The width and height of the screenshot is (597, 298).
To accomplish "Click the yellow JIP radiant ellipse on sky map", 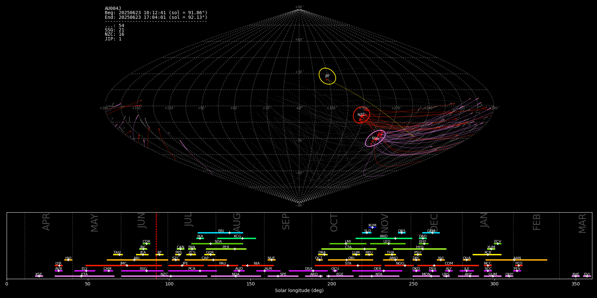I will 327,76.
